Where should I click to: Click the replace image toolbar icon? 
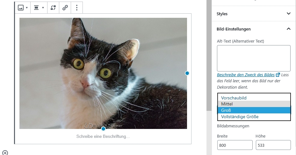pos(53,8)
